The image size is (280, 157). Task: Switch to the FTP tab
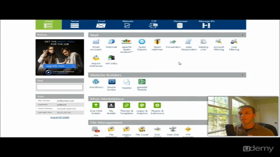coord(154,24)
